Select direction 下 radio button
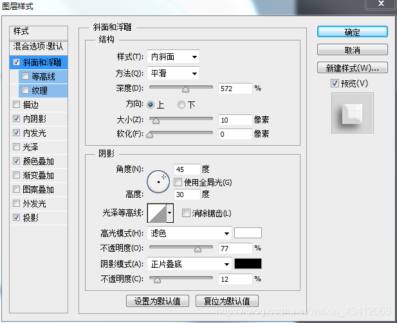This screenshot has width=397, height=323. pyautogui.click(x=181, y=105)
